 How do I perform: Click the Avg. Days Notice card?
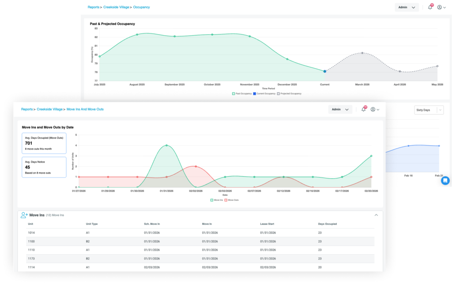pos(44,167)
